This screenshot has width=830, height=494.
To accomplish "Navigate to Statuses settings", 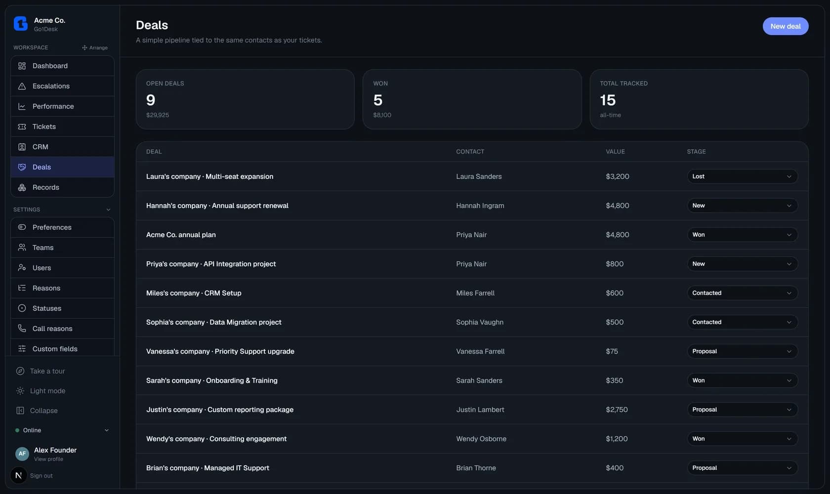I will pos(62,308).
